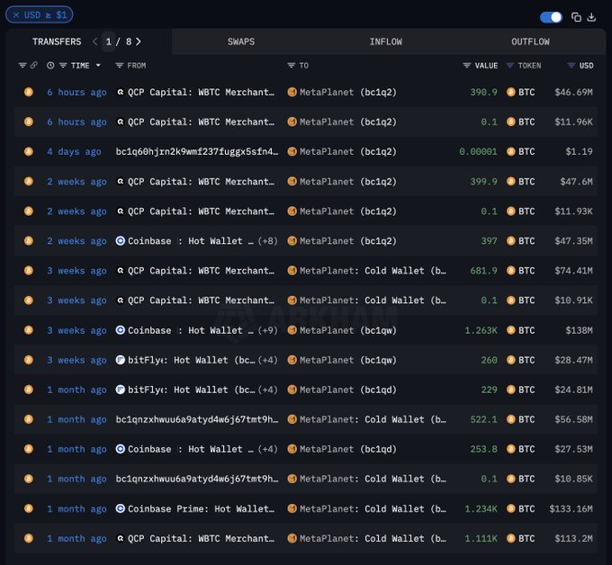Expand the (+9) additional senders

pos(268,330)
